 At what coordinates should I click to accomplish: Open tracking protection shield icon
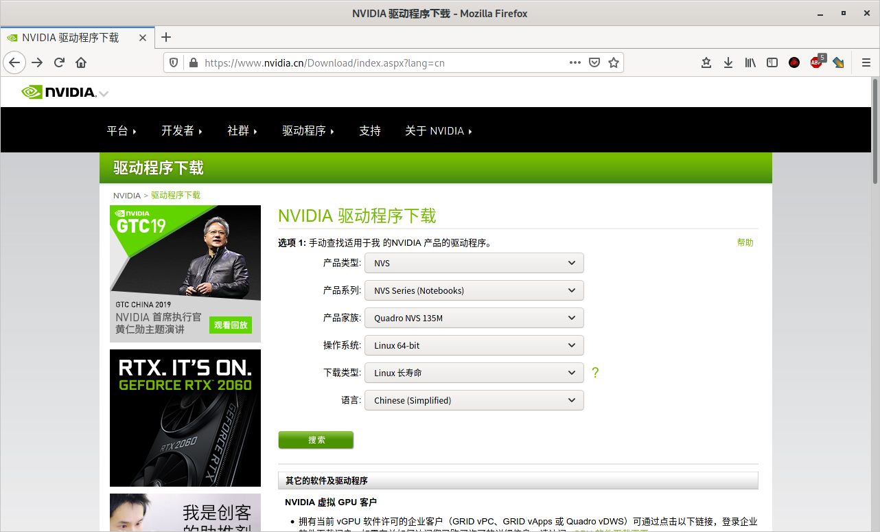[174, 62]
